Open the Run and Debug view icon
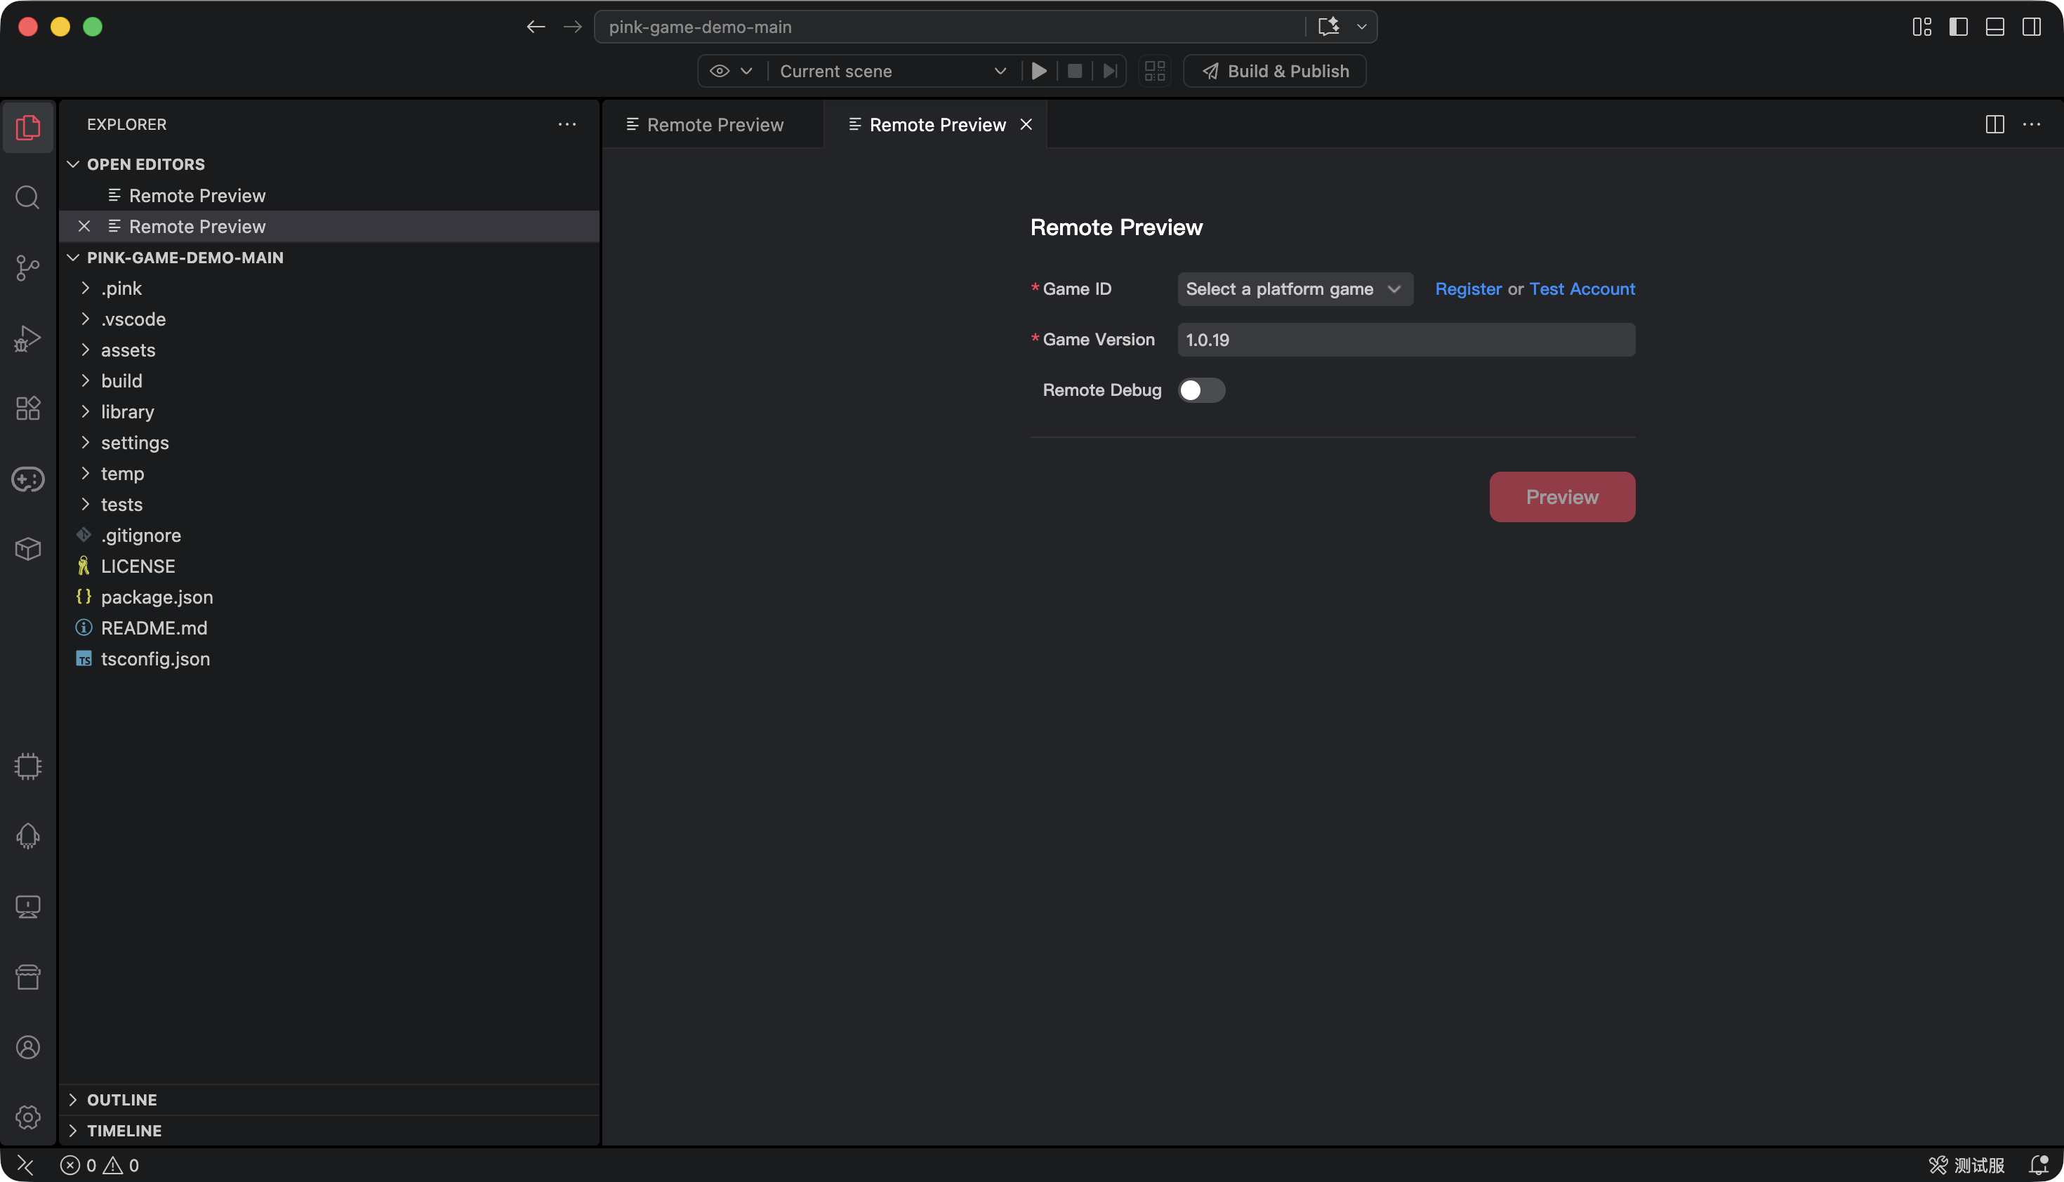This screenshot has height=1182, width=2064. (x=27, y=338)
